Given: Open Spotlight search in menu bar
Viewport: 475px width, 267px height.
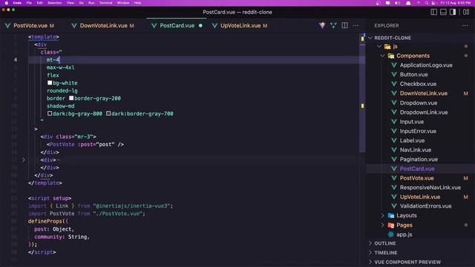Looking at the screenshot, I should 427,3.
